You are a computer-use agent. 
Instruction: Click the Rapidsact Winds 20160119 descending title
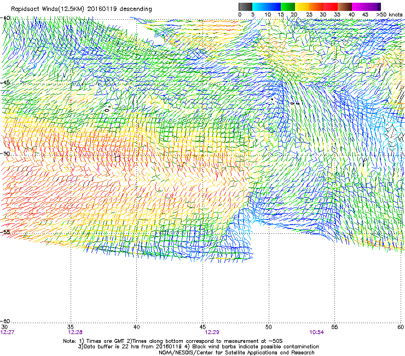tap(82, 9)
